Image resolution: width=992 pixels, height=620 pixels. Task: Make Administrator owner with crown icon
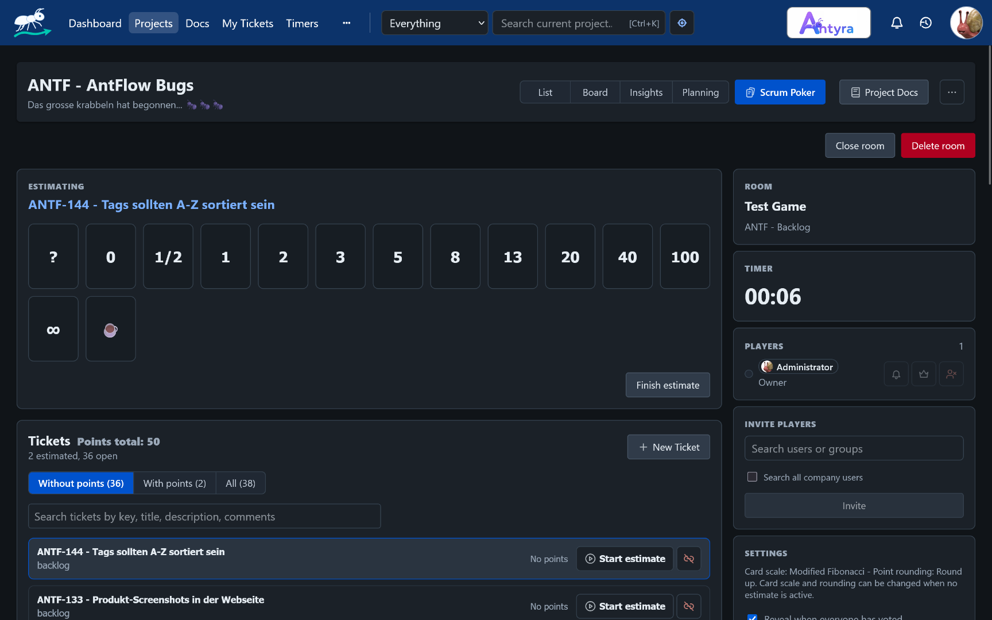tap(924, 374)
